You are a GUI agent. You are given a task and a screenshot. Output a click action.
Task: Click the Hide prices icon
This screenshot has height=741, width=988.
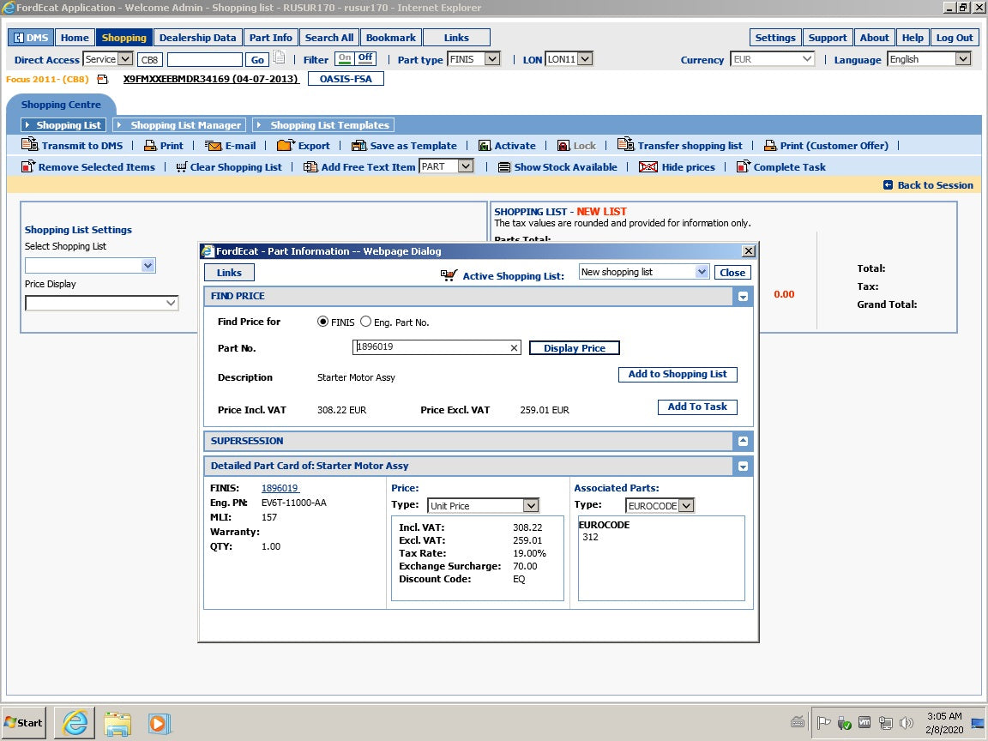(x=648, y=167)
